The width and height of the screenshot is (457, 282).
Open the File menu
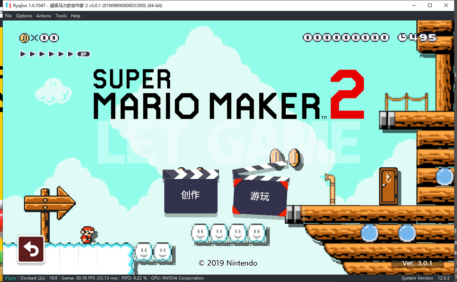[8, 16]
